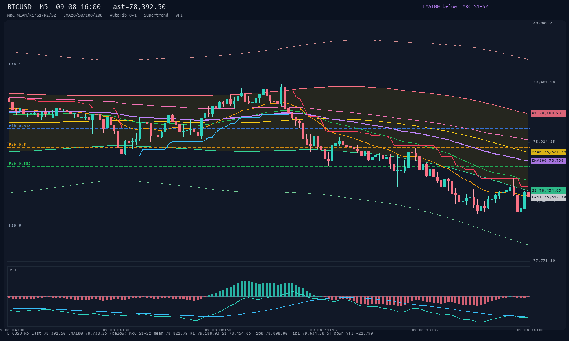The width and height of the screenshot is (569, 341).
Task: Click "Fib0=78,098.00" in the bottom status line
Action: tap(271, 333)
